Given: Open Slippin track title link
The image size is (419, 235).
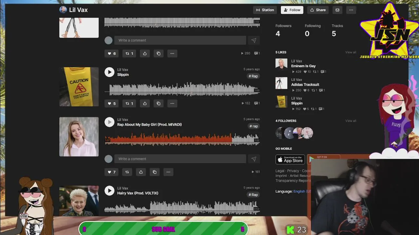Looking at the screenshot, I should [123, 74].
